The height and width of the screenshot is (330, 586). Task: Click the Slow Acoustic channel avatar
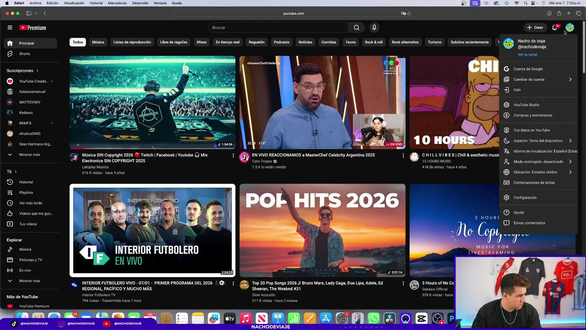[244, 285]
